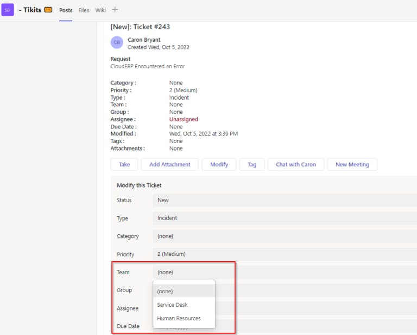Open the Wiki tab
Image resolution: width=417 pixels, height=335 pixels.
click(100, 10)
